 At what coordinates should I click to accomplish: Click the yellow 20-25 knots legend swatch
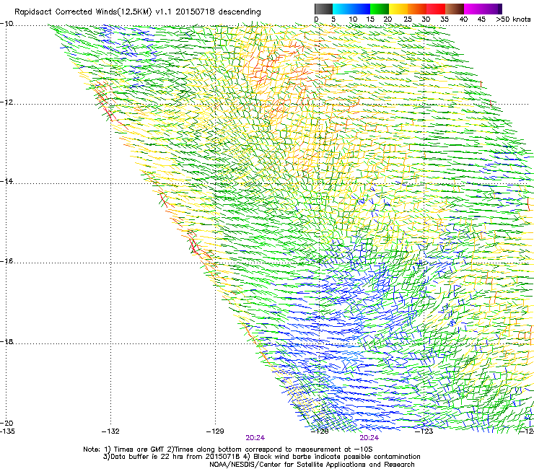tap(398, 9)
